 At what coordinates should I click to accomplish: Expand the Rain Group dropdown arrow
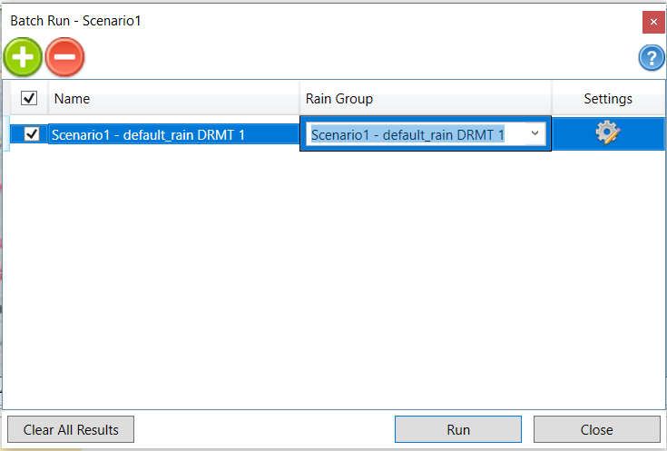[x=535, y=133]
